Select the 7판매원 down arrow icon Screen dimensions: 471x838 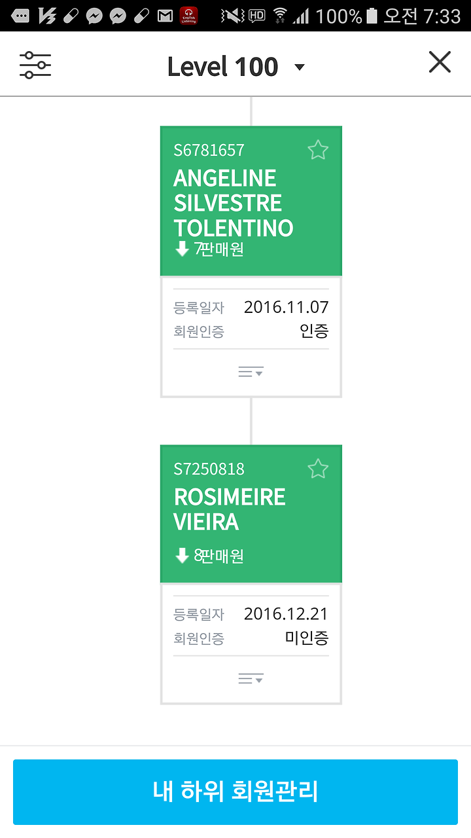coord(182,249)
